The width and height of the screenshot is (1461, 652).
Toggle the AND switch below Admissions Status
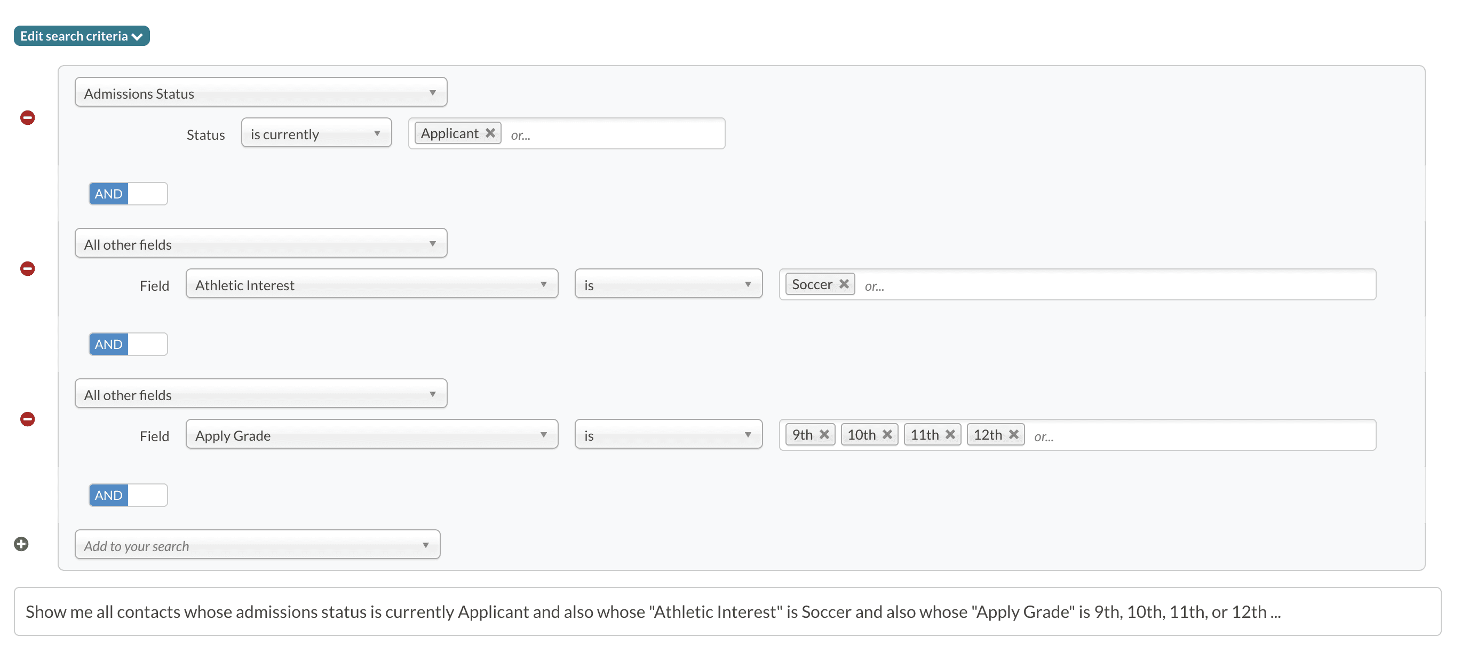point(128,194)
